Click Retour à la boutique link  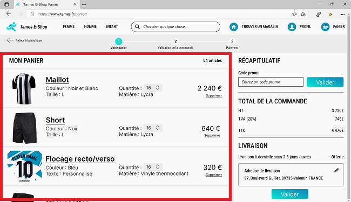(29, 40)
